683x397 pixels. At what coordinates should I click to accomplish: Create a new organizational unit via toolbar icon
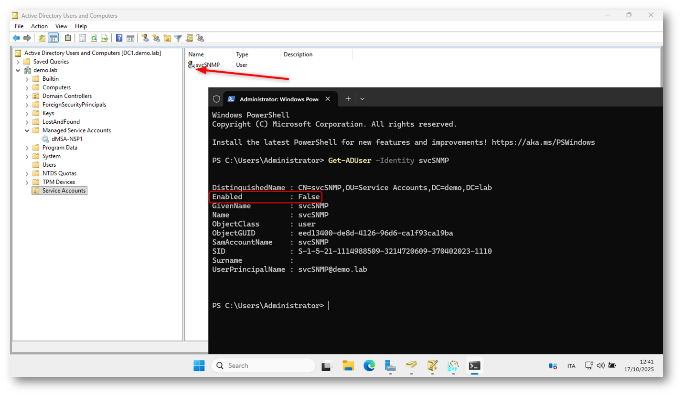[x=168, y=38]
